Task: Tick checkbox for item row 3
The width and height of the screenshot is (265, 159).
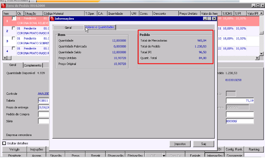Action: click(14, 38)
